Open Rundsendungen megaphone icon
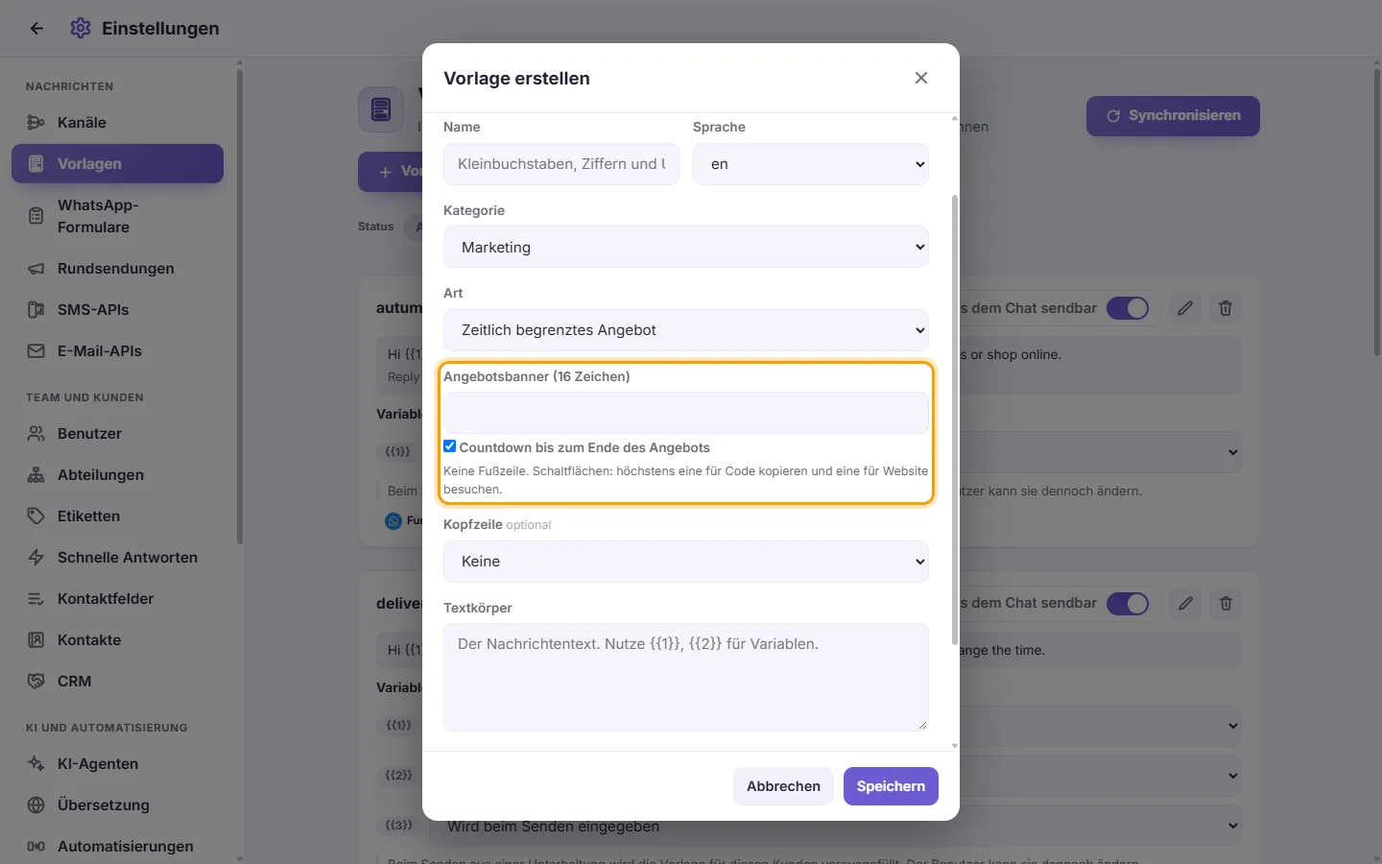1382x864 pixels. 36,269
